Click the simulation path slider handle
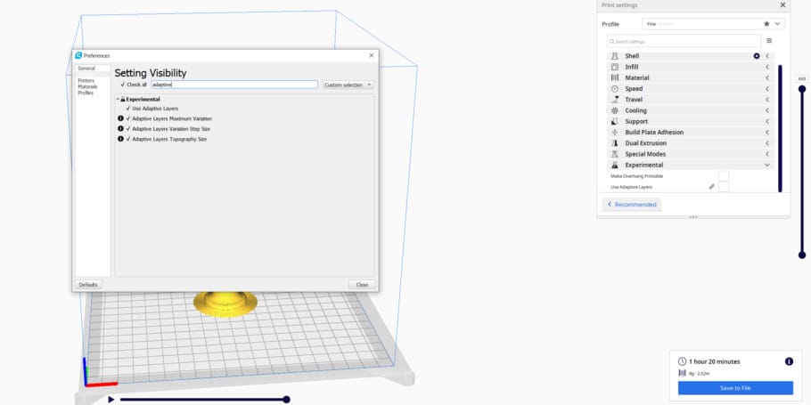 [287, 400]
